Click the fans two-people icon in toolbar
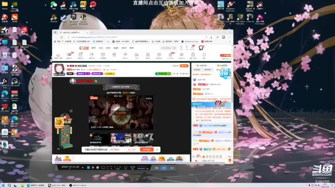Viewport: 335px width, 188px height. (137, 56)
